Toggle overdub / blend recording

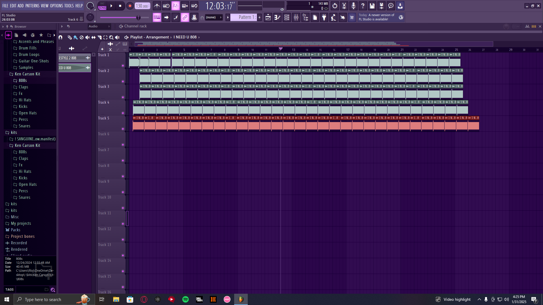click(x=185, y=6)
